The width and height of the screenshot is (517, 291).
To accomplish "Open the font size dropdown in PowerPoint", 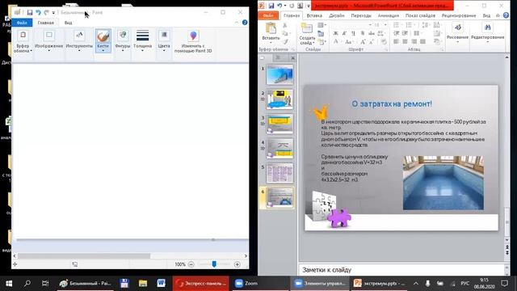I will (385, 25).
